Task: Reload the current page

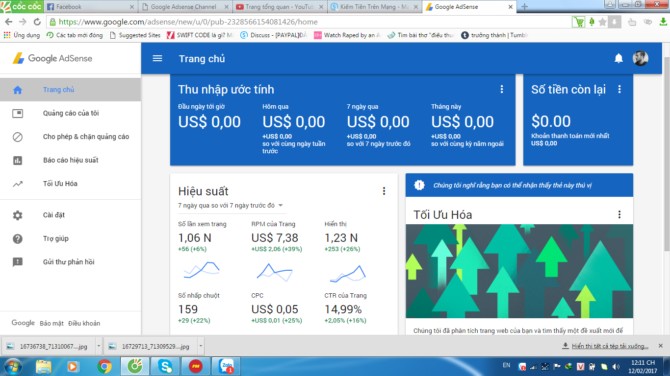Action: click(x=37, y=22)
